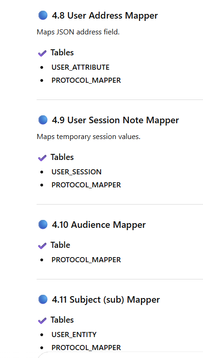Click PROTOCOL_MAPPER under User Session Note Mapper
The width and height of the screenshot is (203, 358).
[86, 185]
